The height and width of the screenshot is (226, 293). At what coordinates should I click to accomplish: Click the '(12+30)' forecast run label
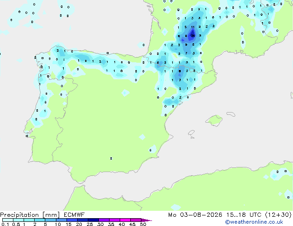coord(278,215)
